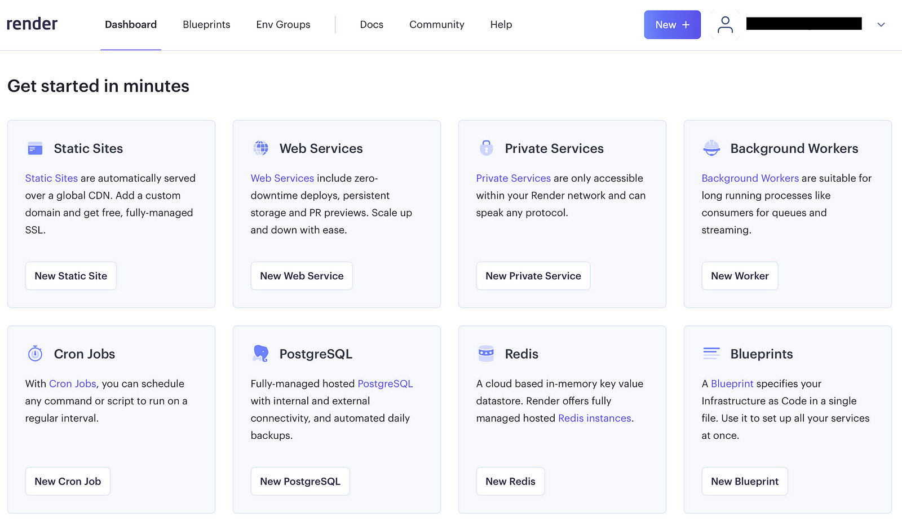Click the Redis database icon
The width and height of the screenshot is (902, 520).
coord(486,354)
